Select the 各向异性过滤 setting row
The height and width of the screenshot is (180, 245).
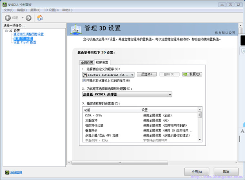pos(140,125)
